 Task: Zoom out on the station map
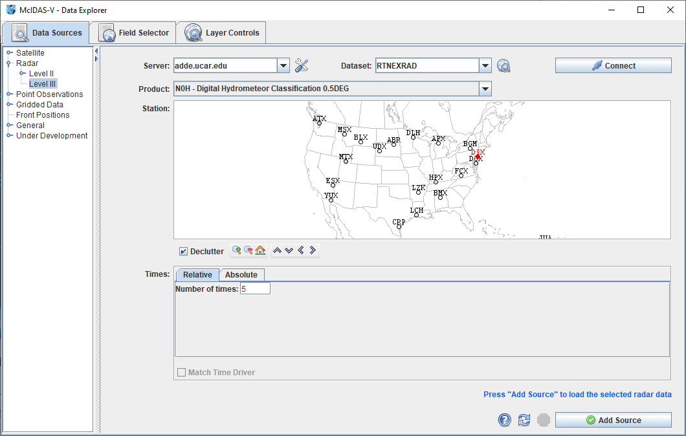coord(248,250)
